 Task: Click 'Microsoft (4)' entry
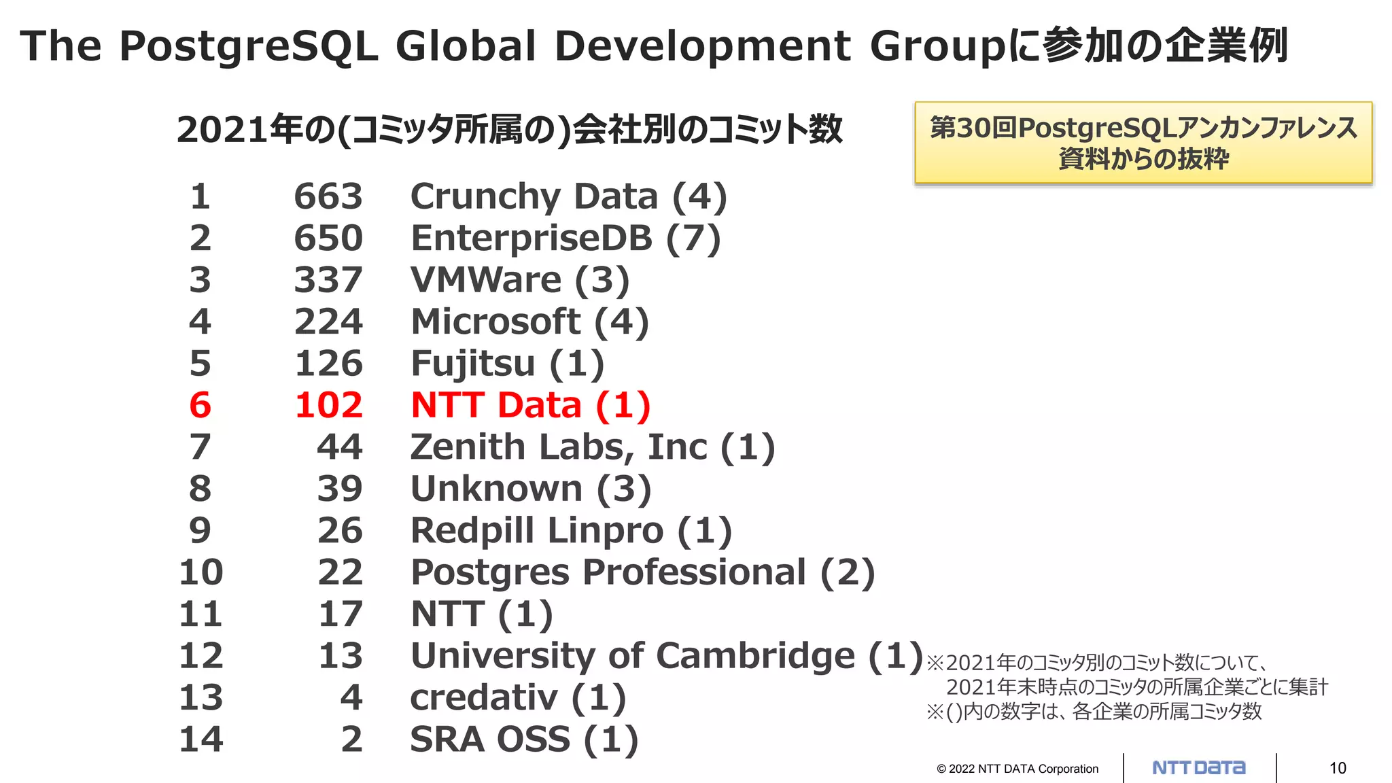click(x=530, y=322)
